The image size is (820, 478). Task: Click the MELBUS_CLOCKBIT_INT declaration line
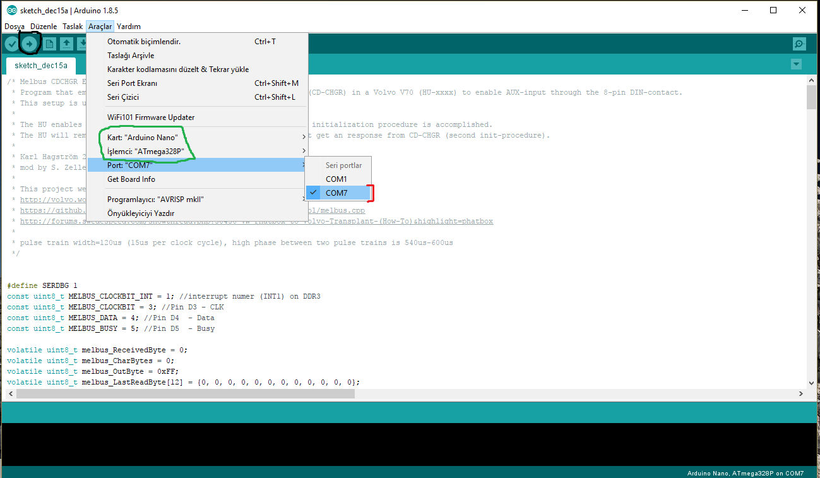163,296
